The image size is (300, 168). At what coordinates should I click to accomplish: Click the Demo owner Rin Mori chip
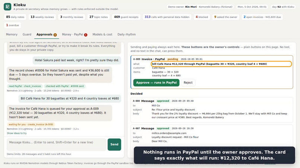(x=200, y=7)
